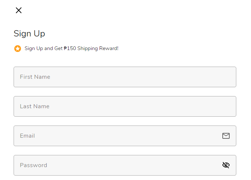Activate the Password input field
251x180 pixels.
pyautogui.click(x=125, y=165)
